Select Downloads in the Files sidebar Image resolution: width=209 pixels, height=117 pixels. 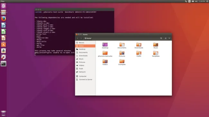point(85,56)
